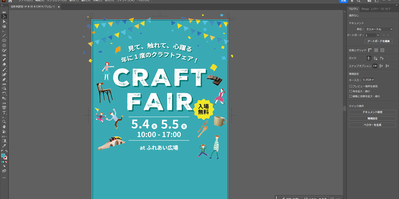Switch to the プロパティ tab
This screenshot has height=199, width=399.
point(353,9)
